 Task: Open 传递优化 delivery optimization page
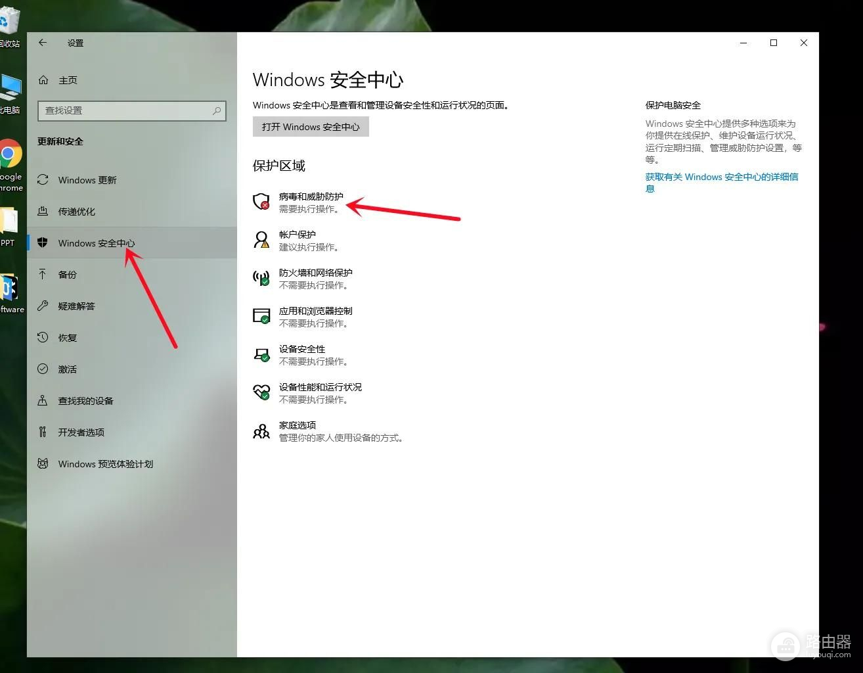coord(76,212)
